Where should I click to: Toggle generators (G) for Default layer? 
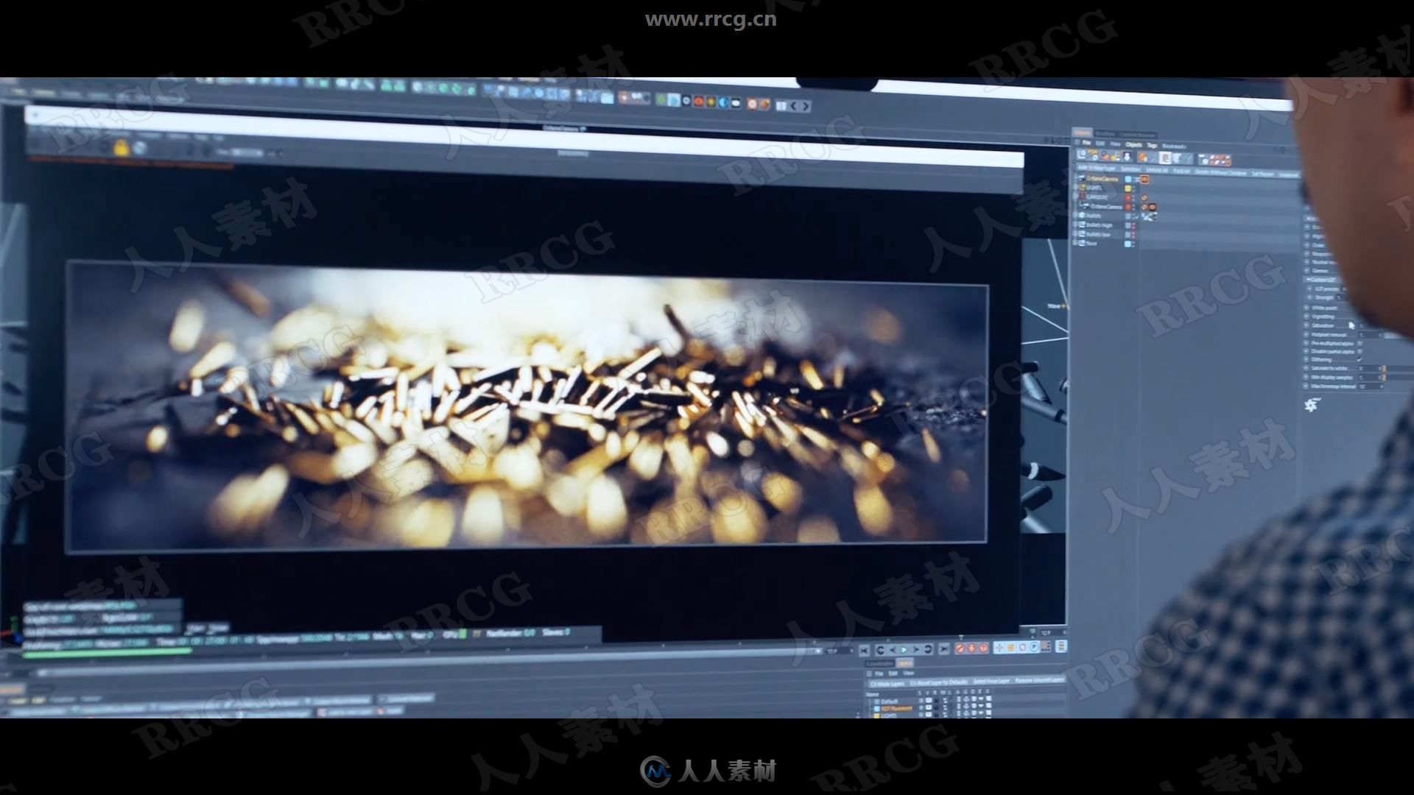click(x=966, y=699)
